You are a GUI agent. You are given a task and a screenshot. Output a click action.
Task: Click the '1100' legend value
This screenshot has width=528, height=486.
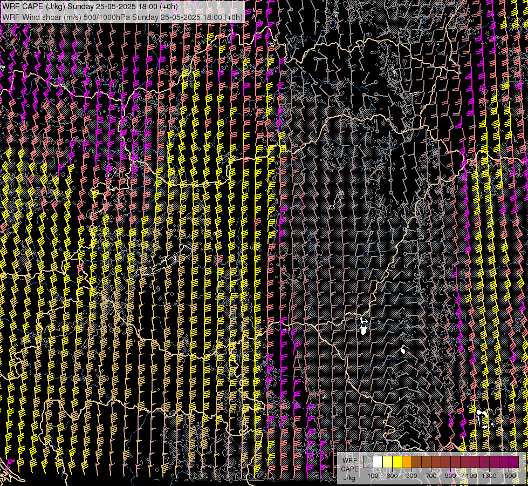click(469, 476)
